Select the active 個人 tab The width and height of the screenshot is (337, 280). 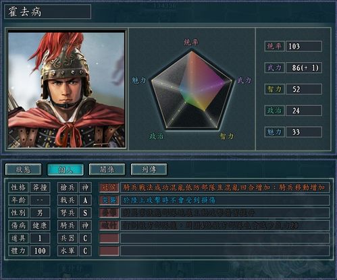66,169
